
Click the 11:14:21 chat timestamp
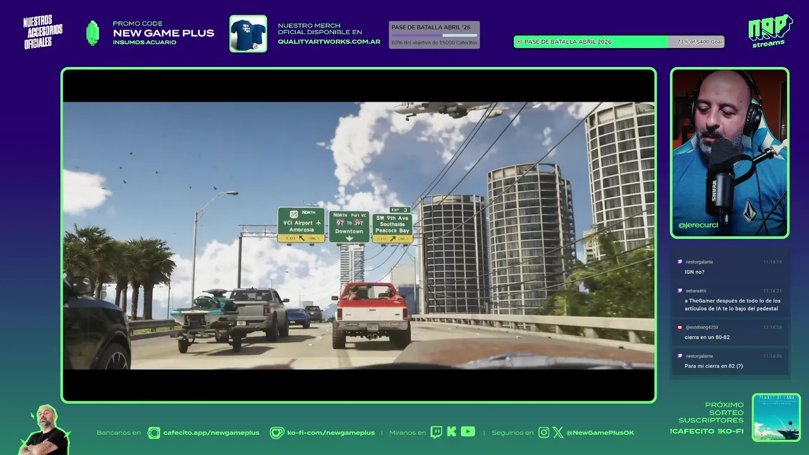[x=772, y=291]
